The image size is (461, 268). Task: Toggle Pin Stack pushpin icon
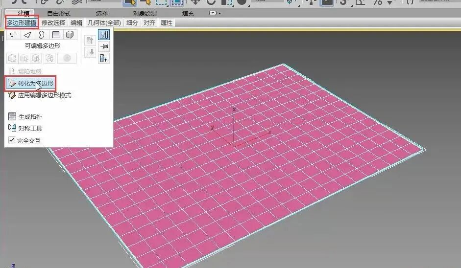pyautogui.click(x=103, y=46)
